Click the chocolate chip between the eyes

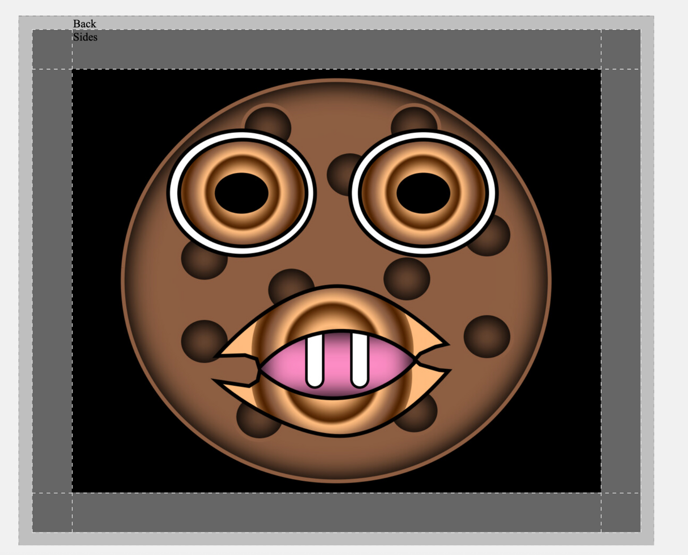(340, 172)
